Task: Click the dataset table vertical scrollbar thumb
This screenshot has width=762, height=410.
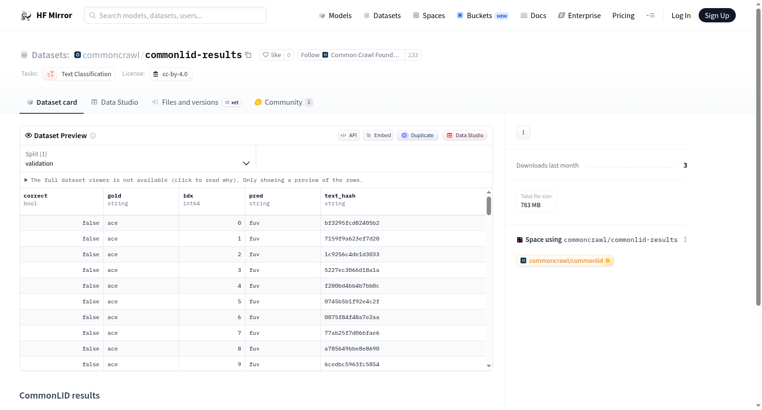Action: tap(489, 206)
